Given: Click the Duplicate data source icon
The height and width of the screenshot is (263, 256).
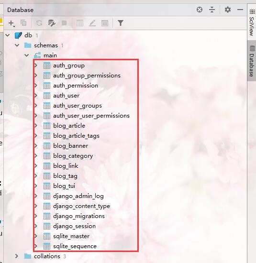Looking at the screenshot, I should [23, 23].
